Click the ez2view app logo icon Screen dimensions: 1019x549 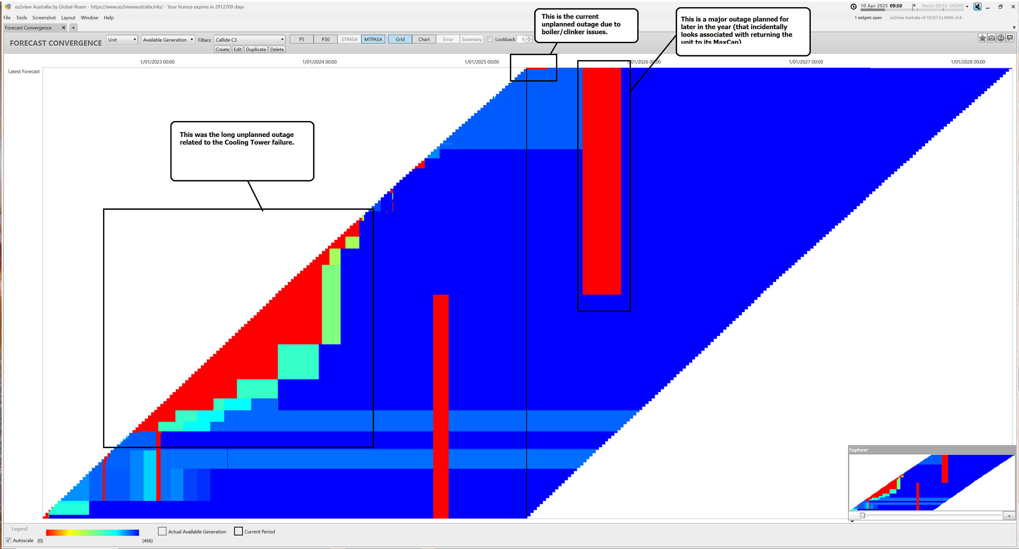[x=8, y=6]
